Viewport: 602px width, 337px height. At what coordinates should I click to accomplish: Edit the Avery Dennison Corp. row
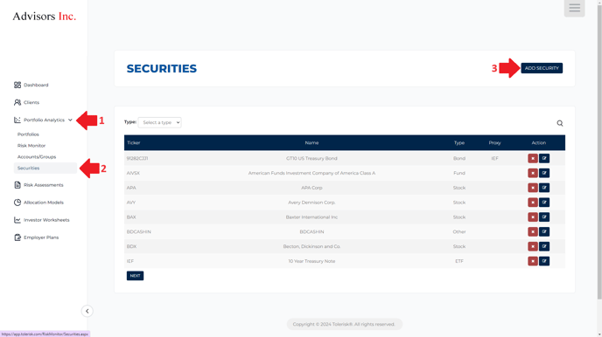[544, 203]
